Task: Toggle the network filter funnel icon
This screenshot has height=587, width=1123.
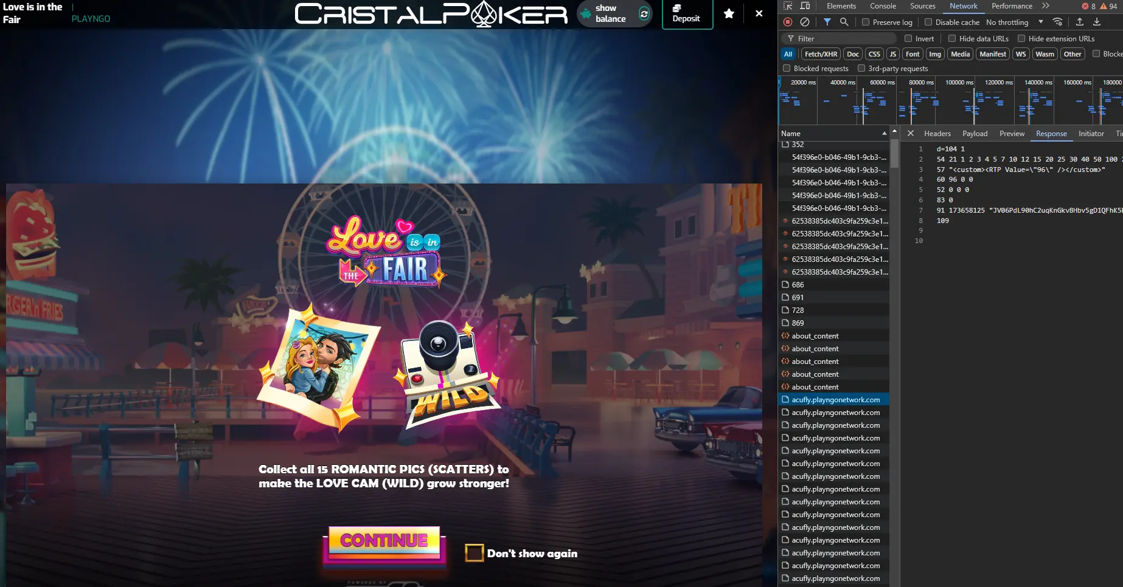Action: coord(827,22)
